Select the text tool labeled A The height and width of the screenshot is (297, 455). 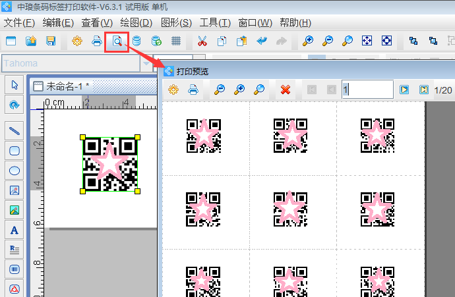[15, 230]
